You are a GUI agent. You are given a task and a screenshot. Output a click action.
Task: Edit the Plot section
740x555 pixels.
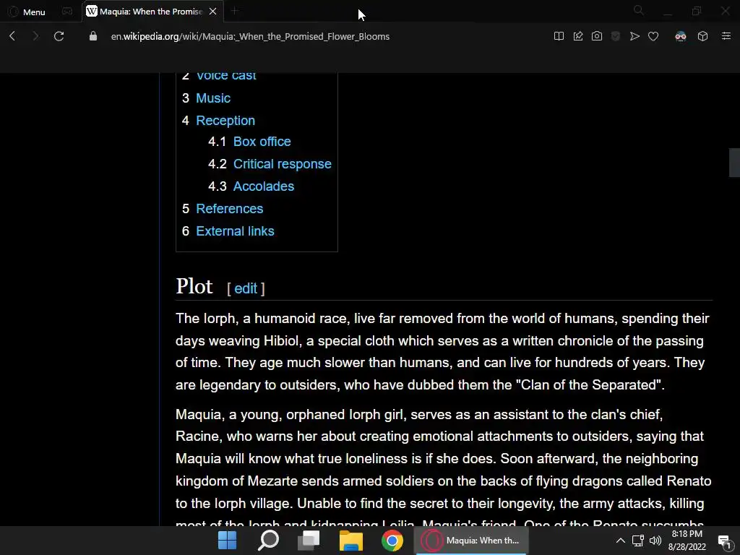click(x=246, y=288)
